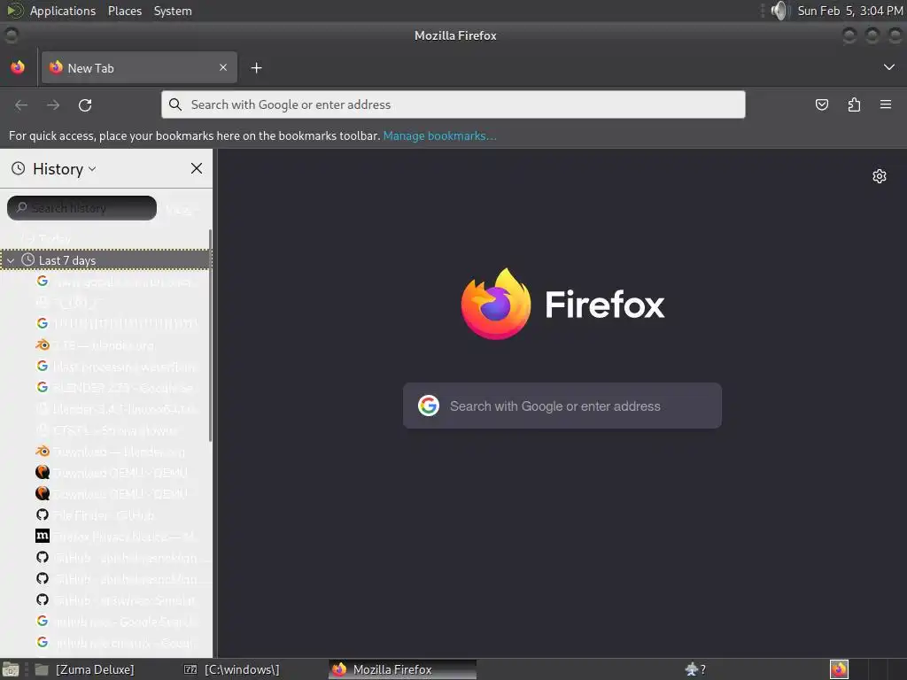Open 'blender-3.4.1-linux-x64.tar' history entry
The height and width of the screenshot is (680, 907).
pyautogui.click(x=116, y=409)
